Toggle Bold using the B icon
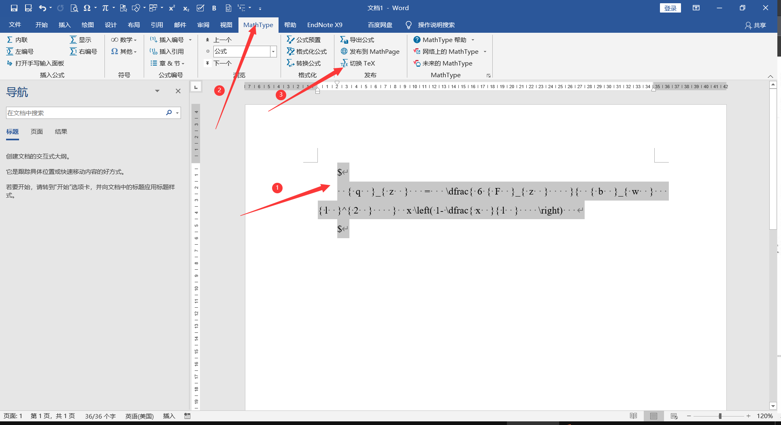Viewport: 781px width, 425px height. (x=214, y=8)
